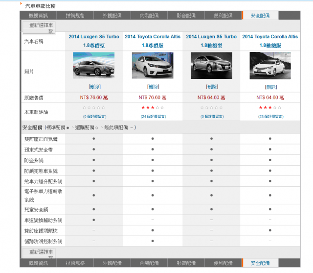Open second 0 個評價留言 link under 雅緻型
This screenshot has width=313, height=273.
[x=212, y=116]
